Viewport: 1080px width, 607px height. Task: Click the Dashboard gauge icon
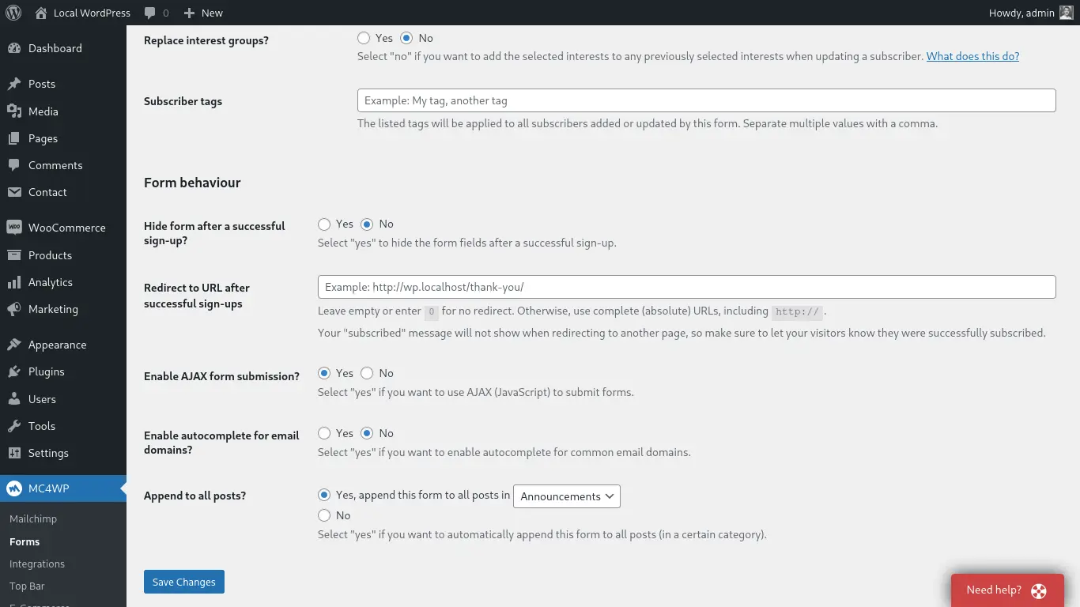click(x=14, y=48)
